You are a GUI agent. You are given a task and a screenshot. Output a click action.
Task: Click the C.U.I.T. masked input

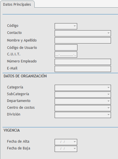(66, 55)
